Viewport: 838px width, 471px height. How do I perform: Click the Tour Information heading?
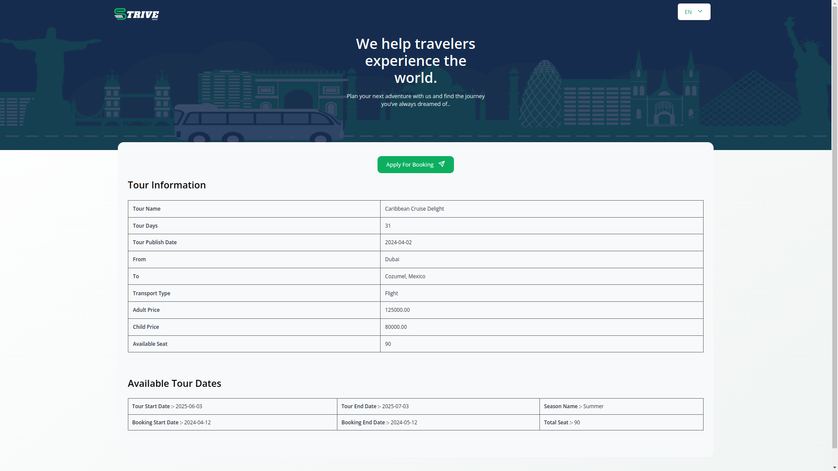[x=166, y=185]
